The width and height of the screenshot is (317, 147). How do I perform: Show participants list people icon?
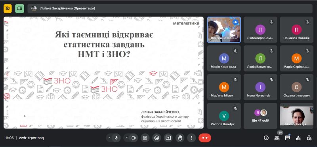tap(277, 138)
